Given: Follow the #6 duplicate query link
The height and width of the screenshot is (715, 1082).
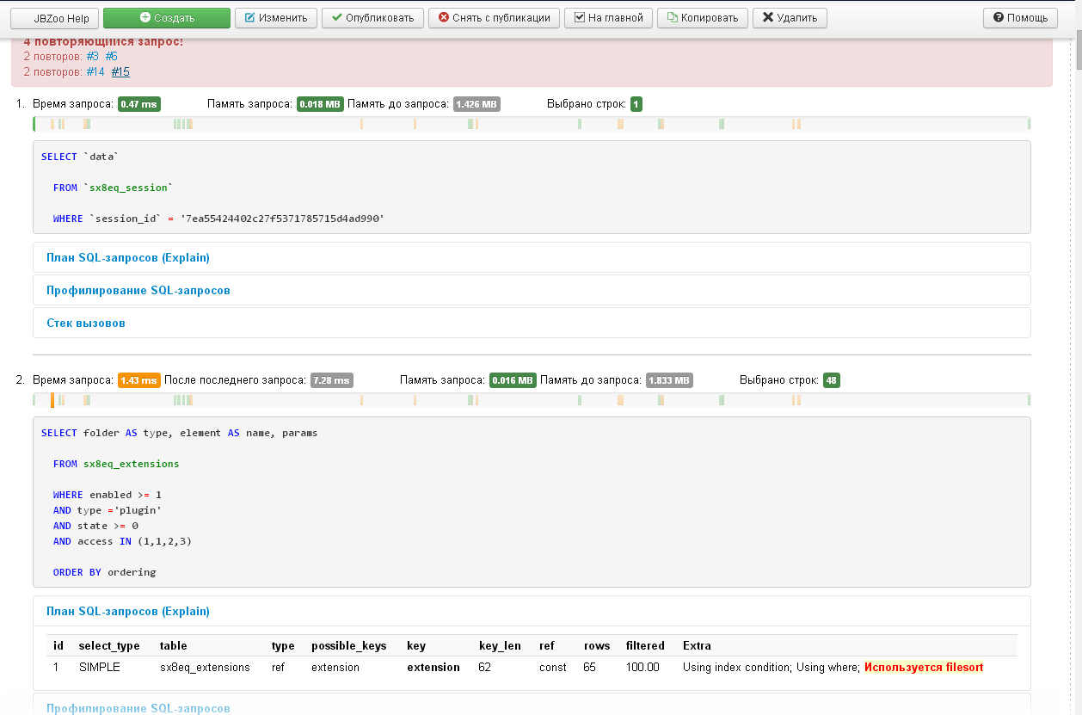Looking at the screenshot, I should 112,56.
